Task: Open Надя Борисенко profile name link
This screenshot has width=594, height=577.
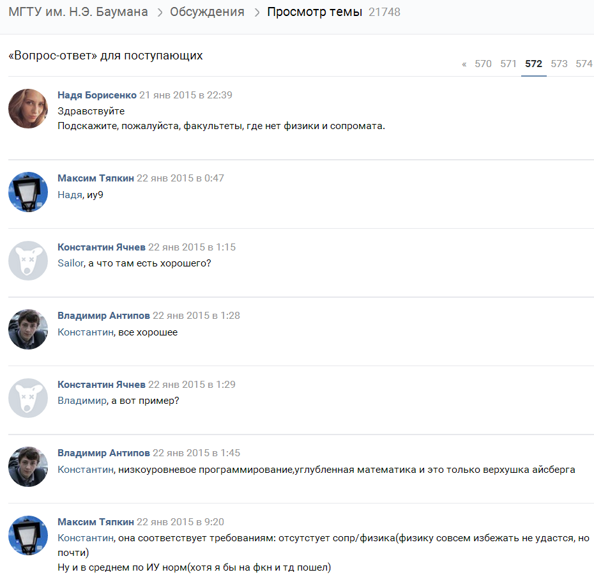Action: pos(97,95)
